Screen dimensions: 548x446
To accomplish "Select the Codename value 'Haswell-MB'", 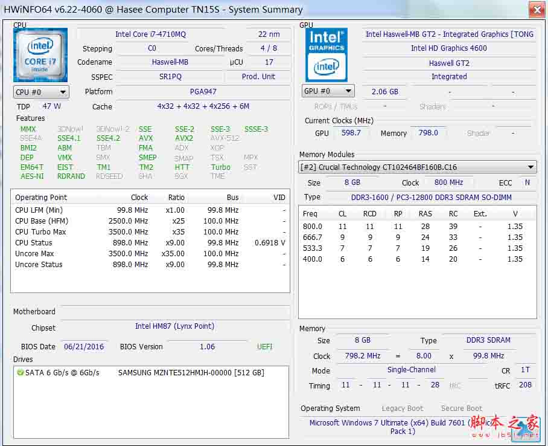I will (170, 62).
